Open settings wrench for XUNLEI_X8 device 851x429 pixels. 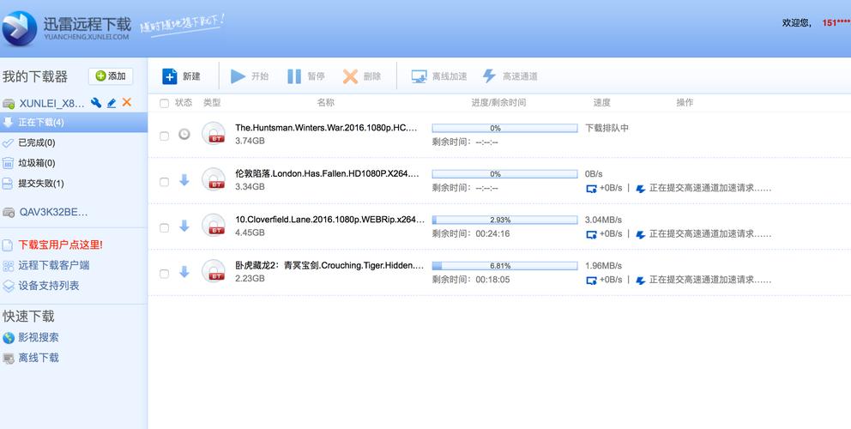tap(96, 103)
